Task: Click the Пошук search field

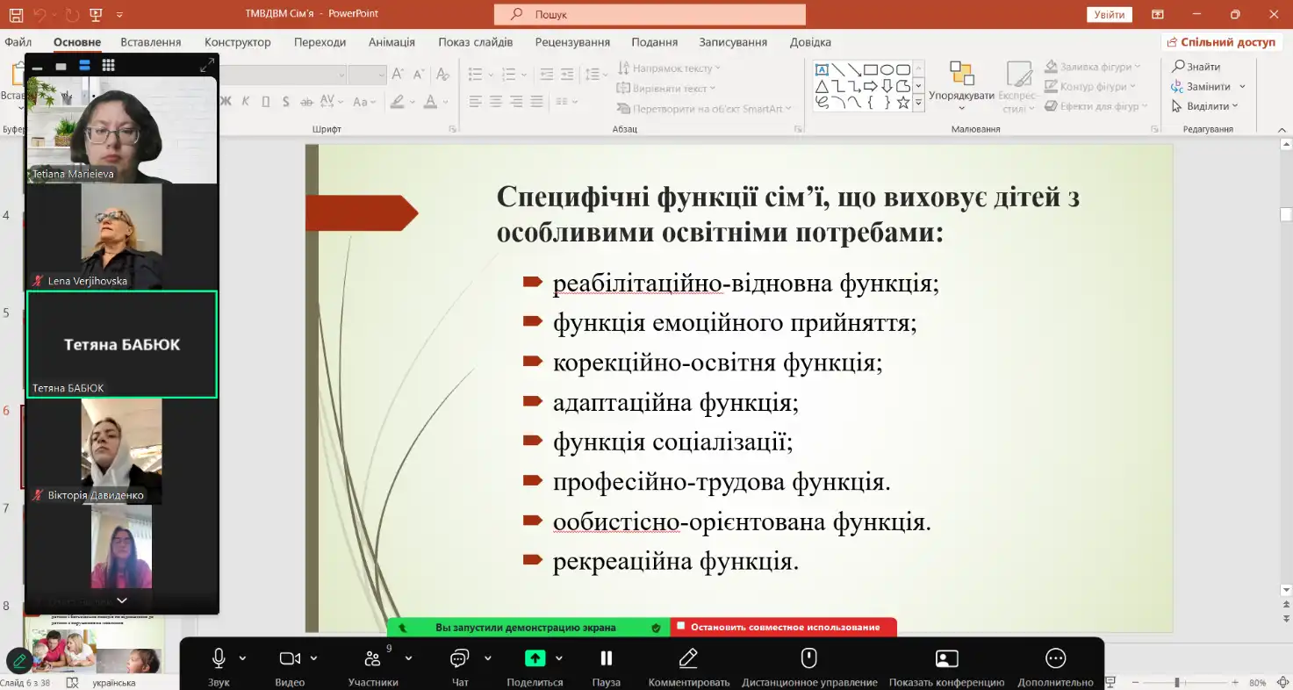Action: 650,14
